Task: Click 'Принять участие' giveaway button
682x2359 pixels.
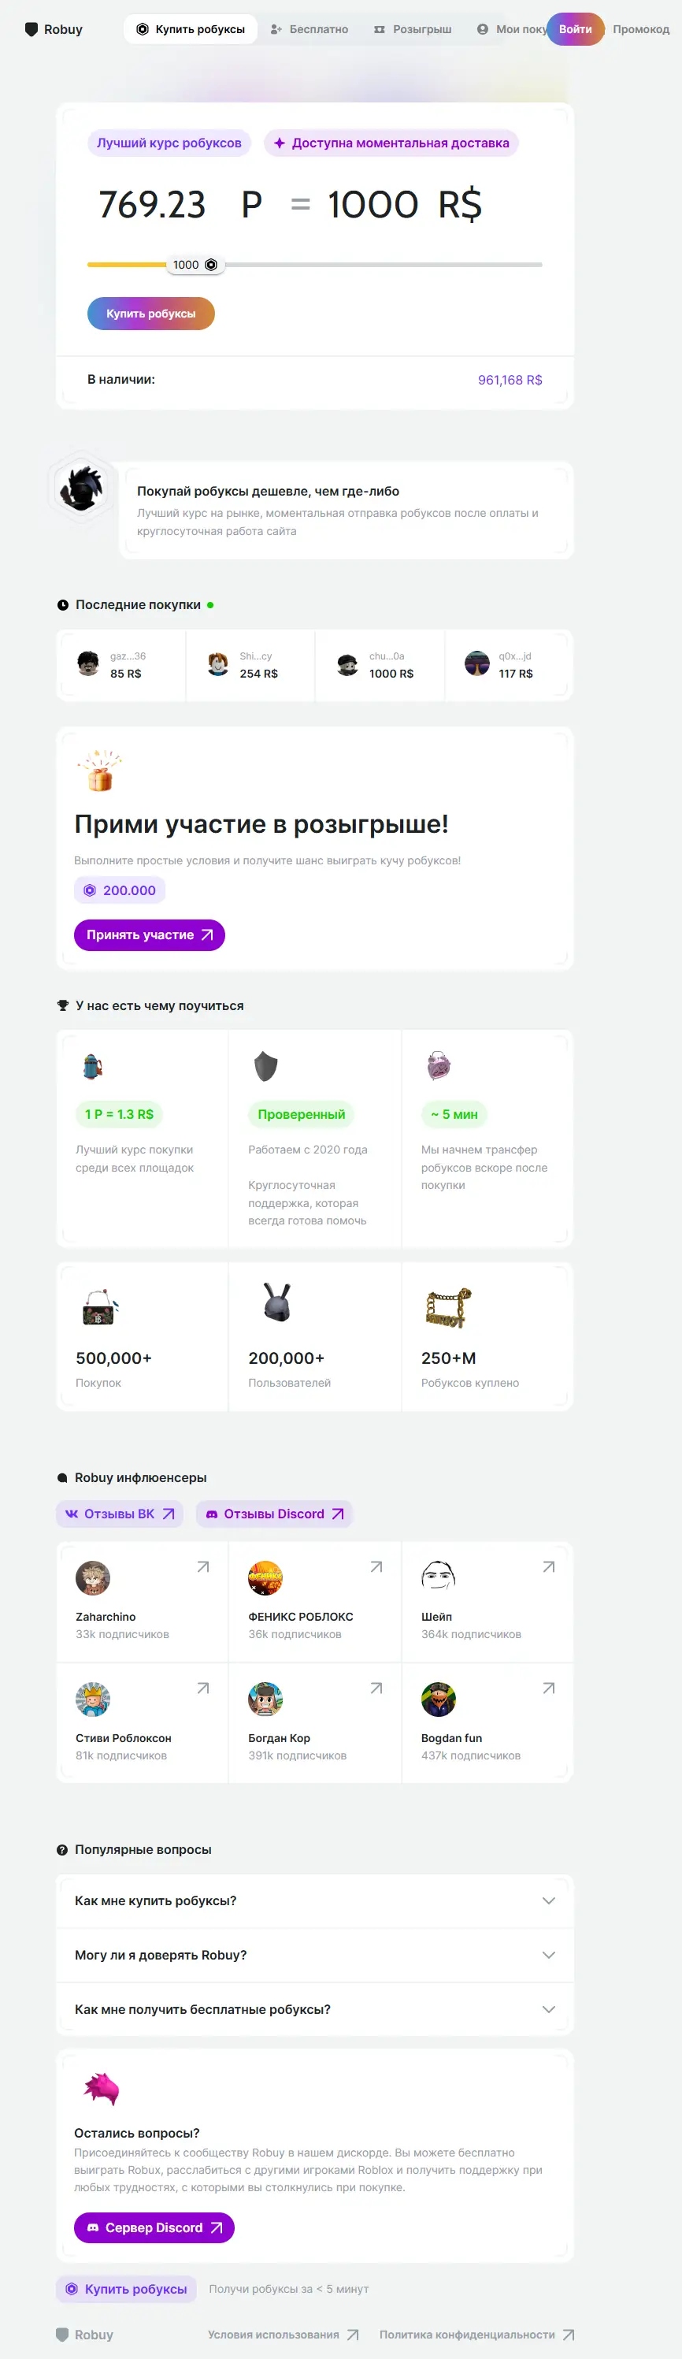Action: coord(149,935)
